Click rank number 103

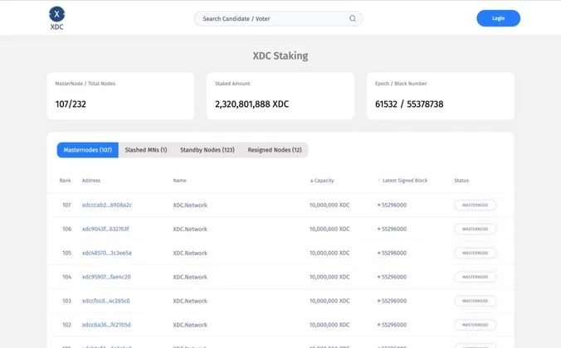pyautogui.click(x=66, y=301)
